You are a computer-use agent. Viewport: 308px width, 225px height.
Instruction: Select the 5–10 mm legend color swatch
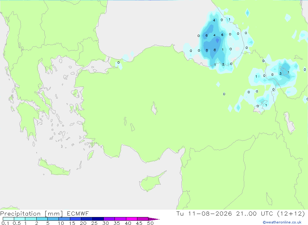[53, 219]
